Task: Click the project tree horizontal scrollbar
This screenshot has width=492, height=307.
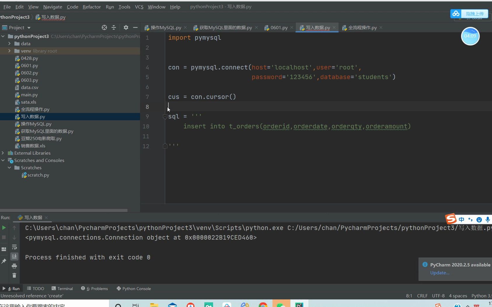Action: pos(64,210)
